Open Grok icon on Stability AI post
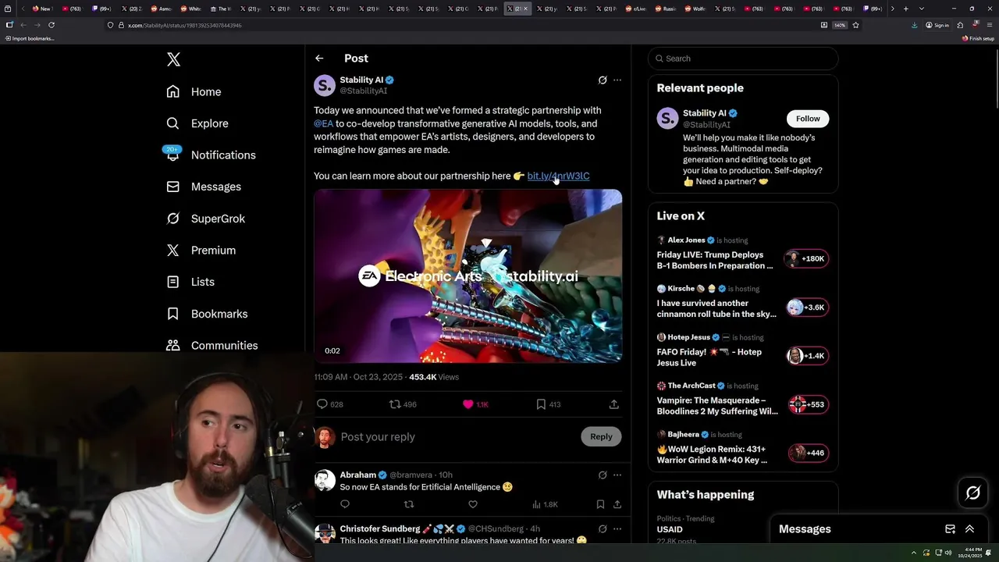The height and width of the screenshot is (562, 999). pos(603,80)
